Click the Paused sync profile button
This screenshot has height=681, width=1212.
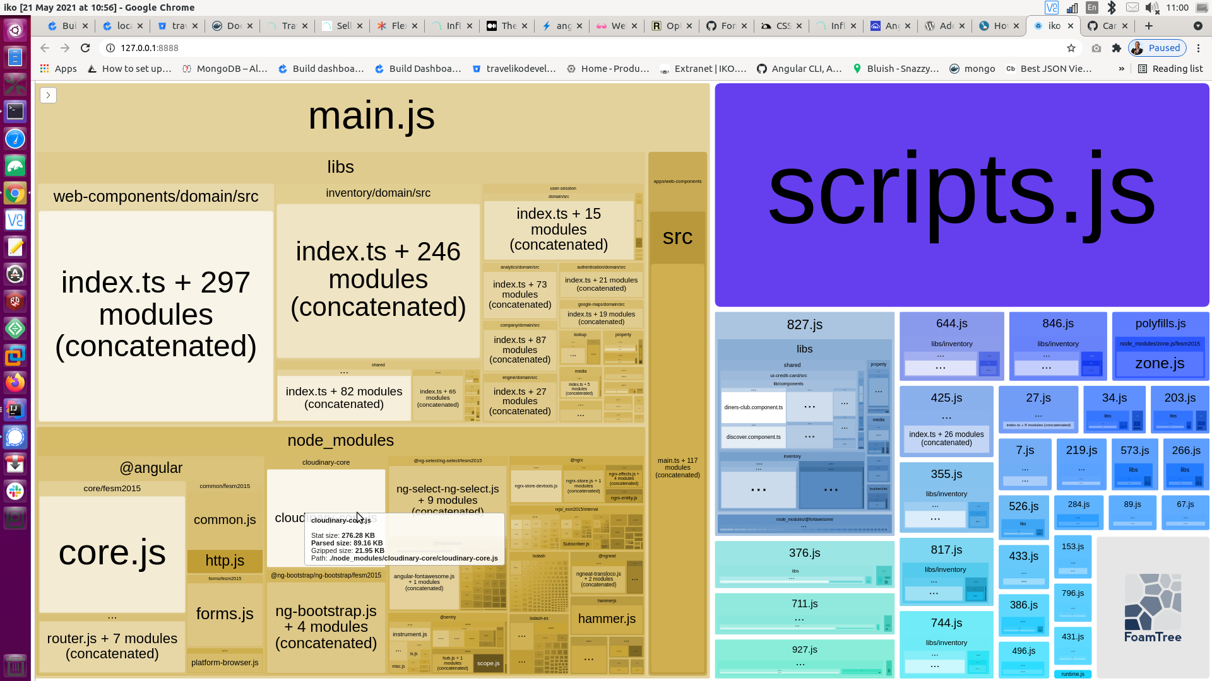(1157, 48)
